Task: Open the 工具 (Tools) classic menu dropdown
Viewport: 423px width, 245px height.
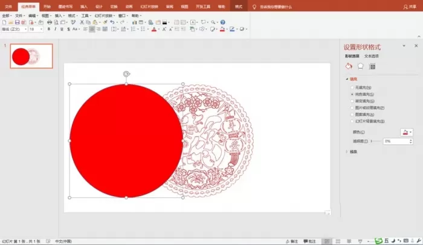Action: [86, 16]
